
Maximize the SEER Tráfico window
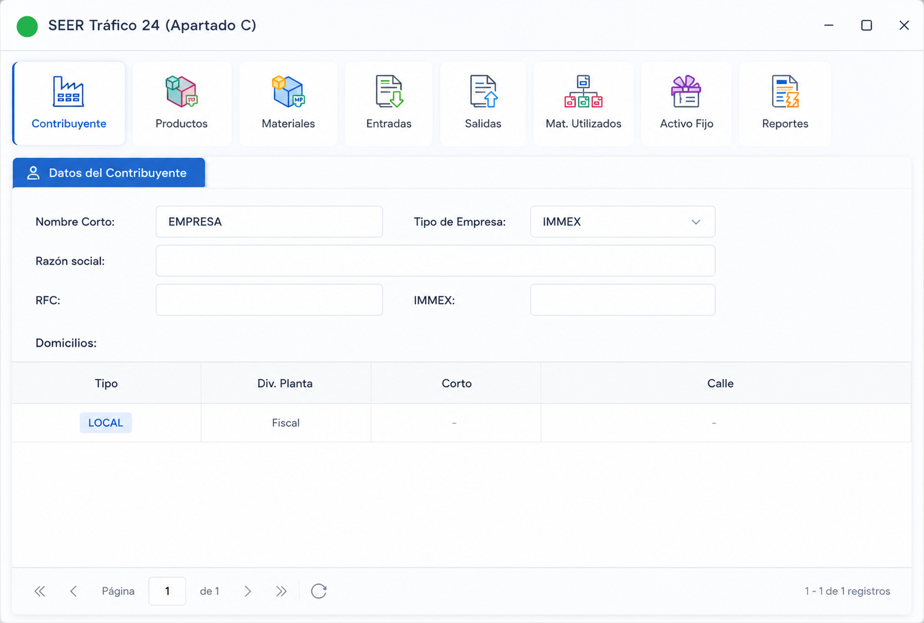pyautogui.click(x=867, y=25)
